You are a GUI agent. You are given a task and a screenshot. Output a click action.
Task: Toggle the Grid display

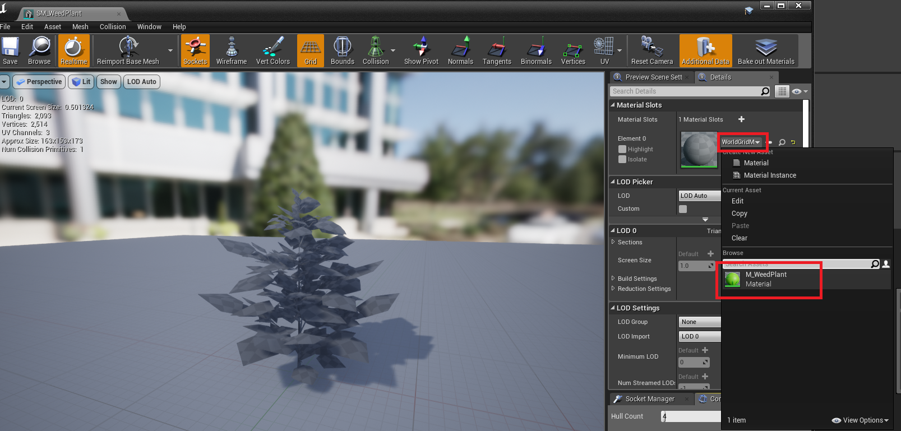coord(311,50)
